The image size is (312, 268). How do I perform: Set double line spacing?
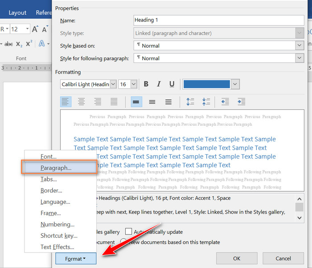click(168, 102)
